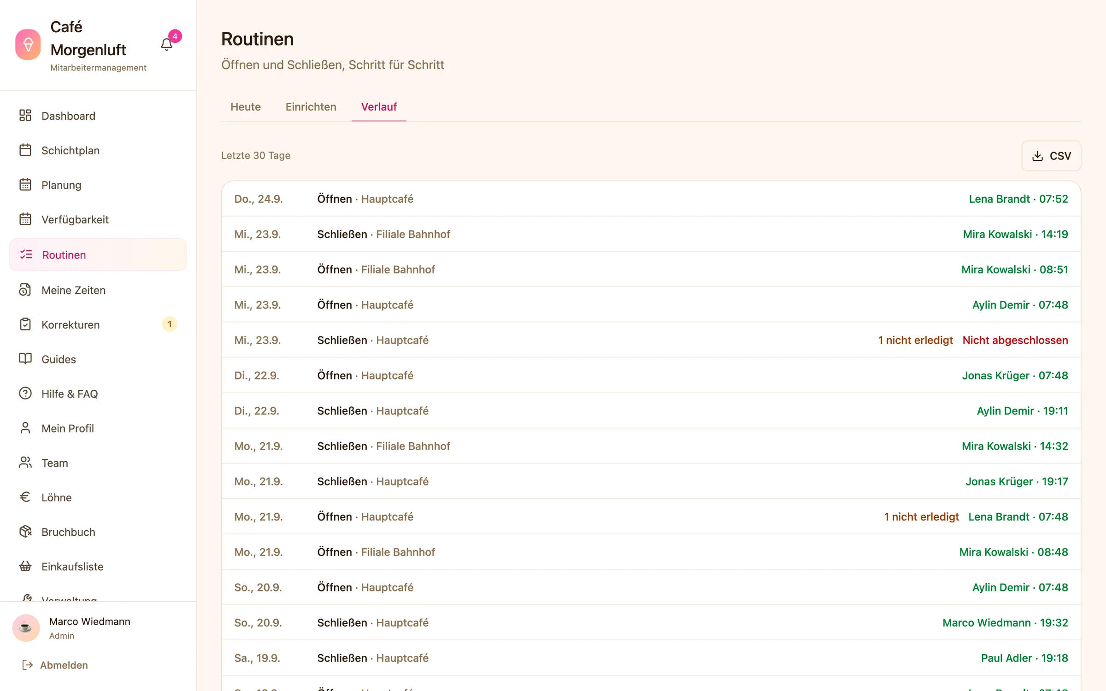Screen dimensions: 1106x691
Task: Click the Café Morgenluft logo icon
Action: [28, 45]
